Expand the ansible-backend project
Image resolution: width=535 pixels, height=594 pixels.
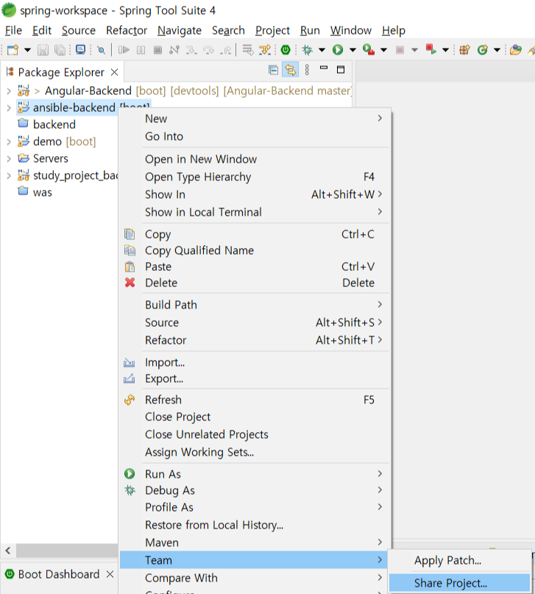coord(9,108)
